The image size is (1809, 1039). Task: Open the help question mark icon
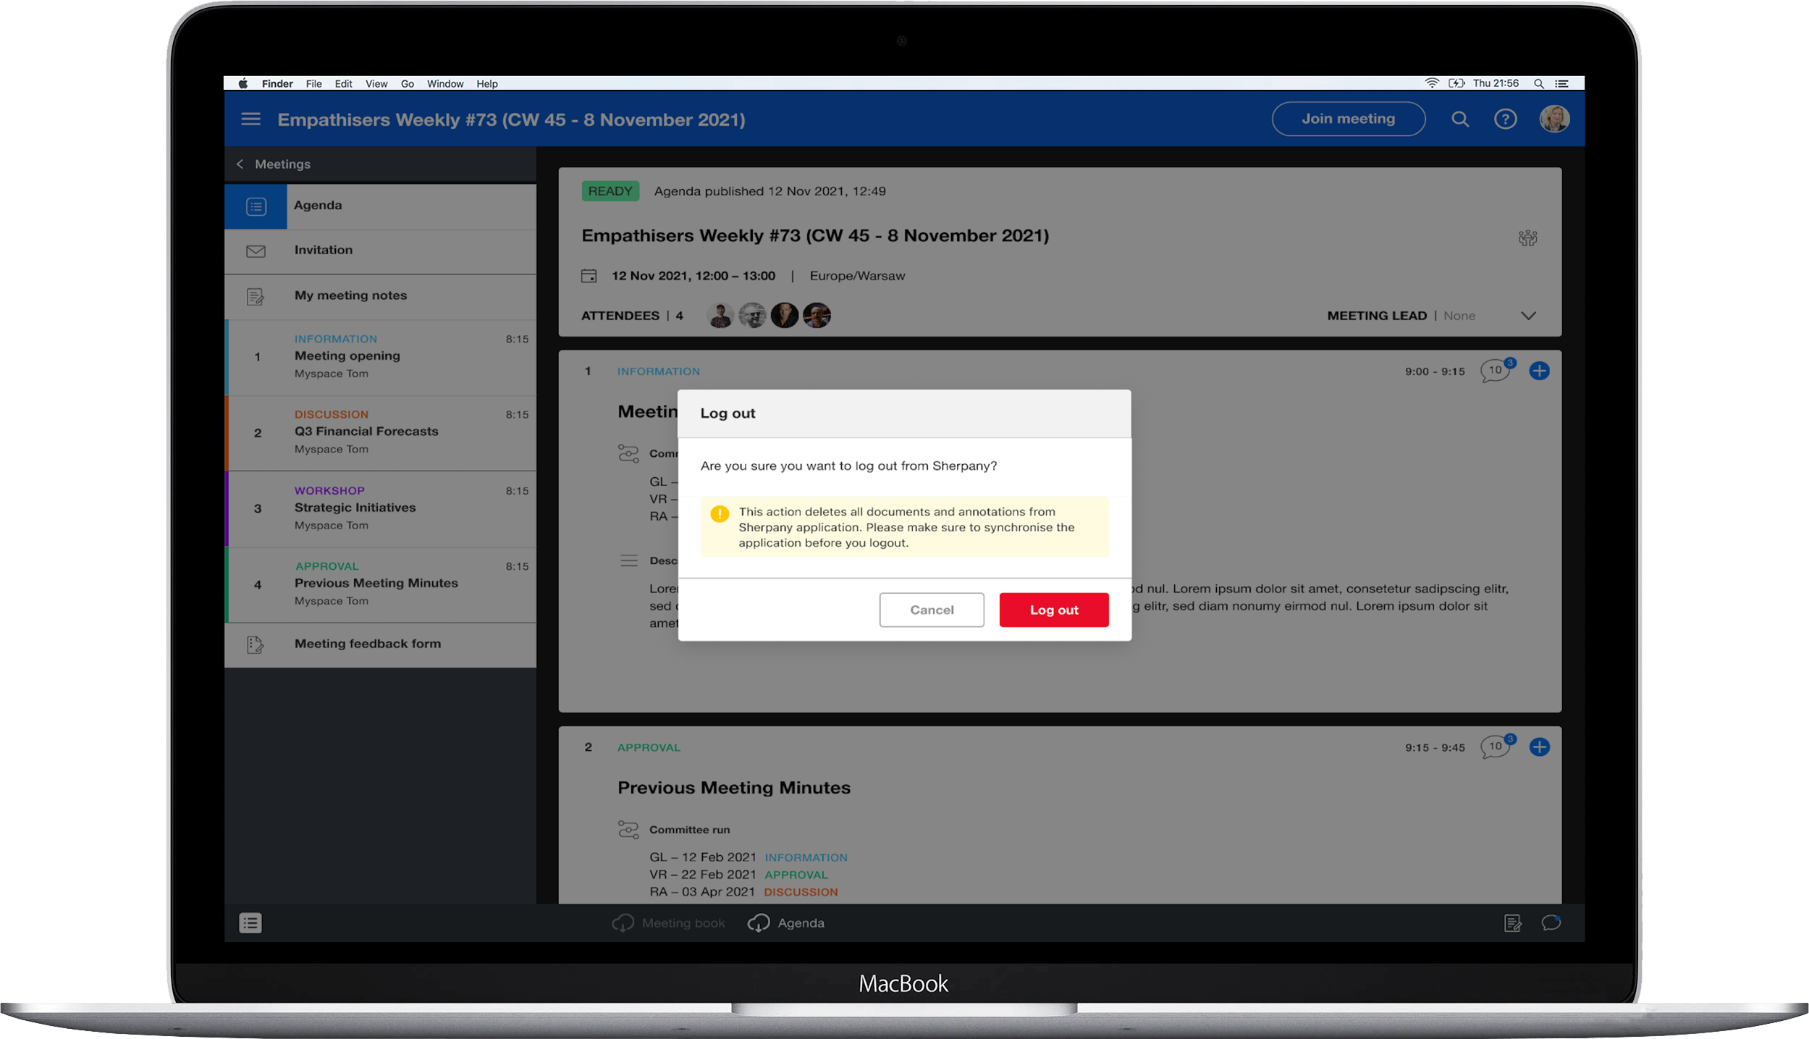click(1505, 119)
